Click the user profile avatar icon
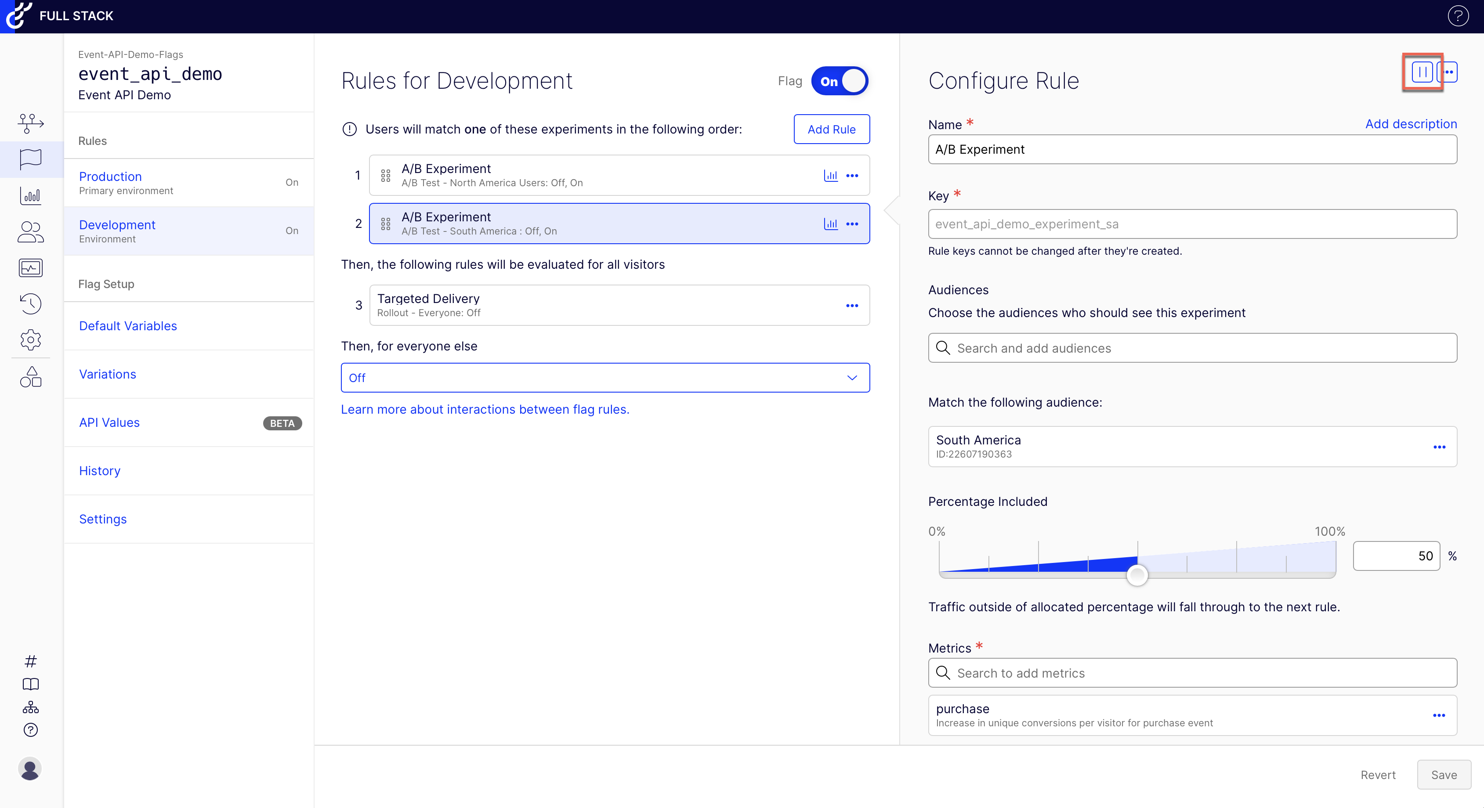 (30, 769)
